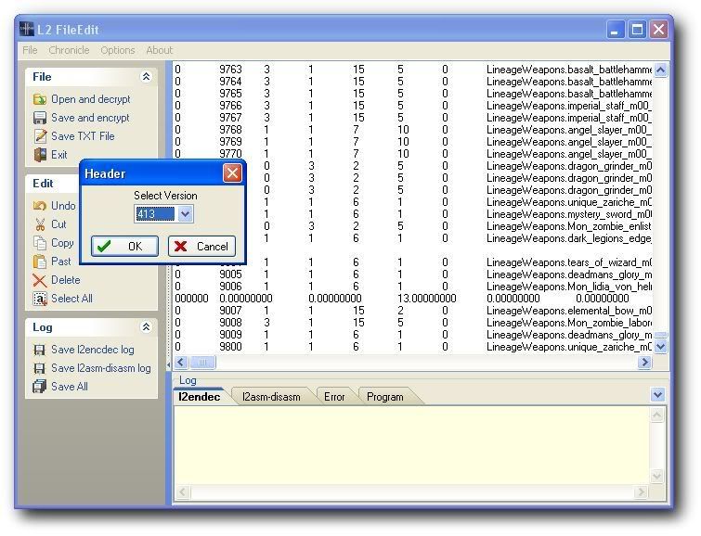This screenshot has height=536, width=701.
Task: Click the Undo arrow icon
Action: coord(40,206)
